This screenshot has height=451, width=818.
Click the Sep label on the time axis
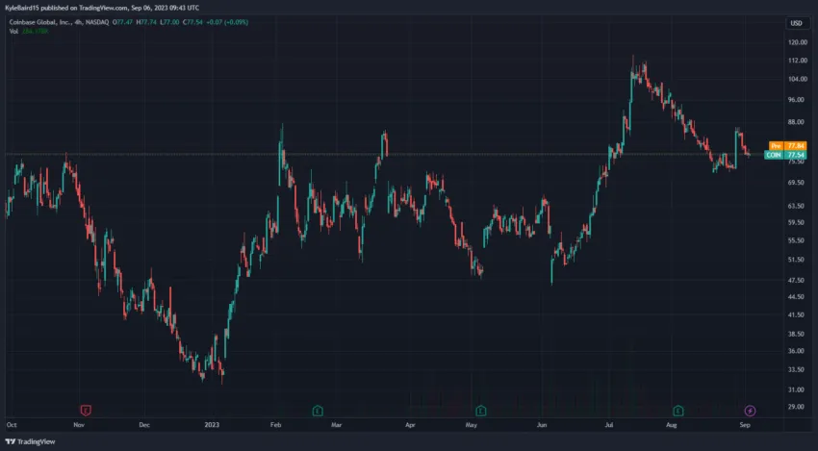pyautogui.click(x=745, y=425)
